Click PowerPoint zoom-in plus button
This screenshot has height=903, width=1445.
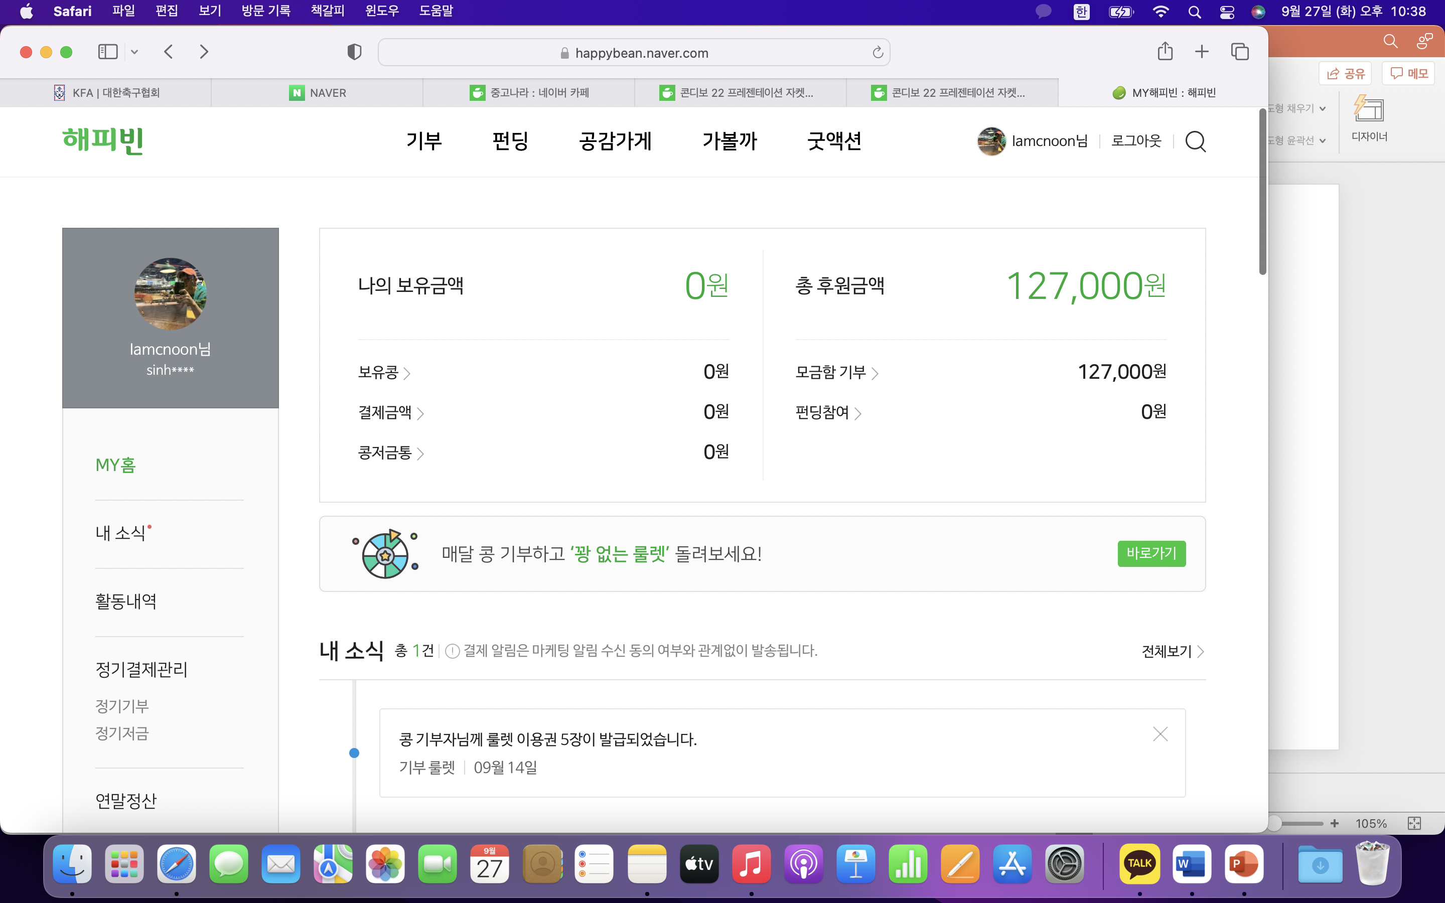pos(1335,824)
